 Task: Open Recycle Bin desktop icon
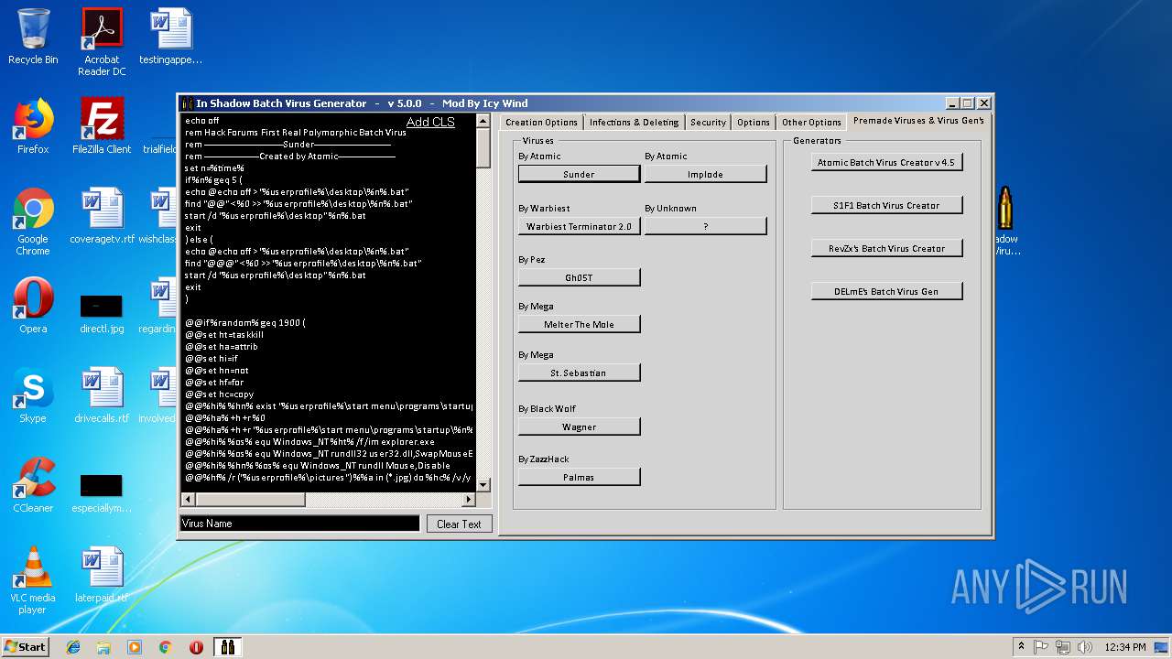[x=33, y=37]
